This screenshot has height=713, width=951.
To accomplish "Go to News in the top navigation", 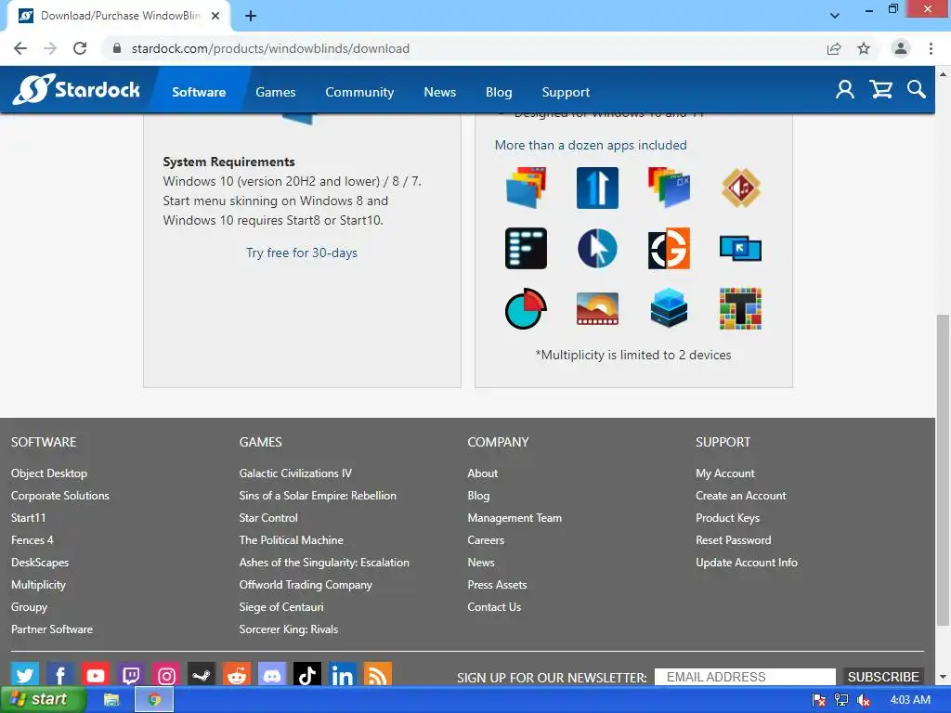I will click(439, 92).
